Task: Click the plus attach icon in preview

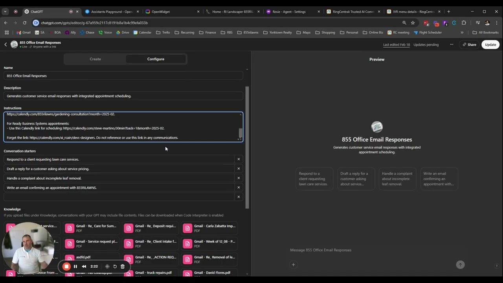Action: pos(293,265)
